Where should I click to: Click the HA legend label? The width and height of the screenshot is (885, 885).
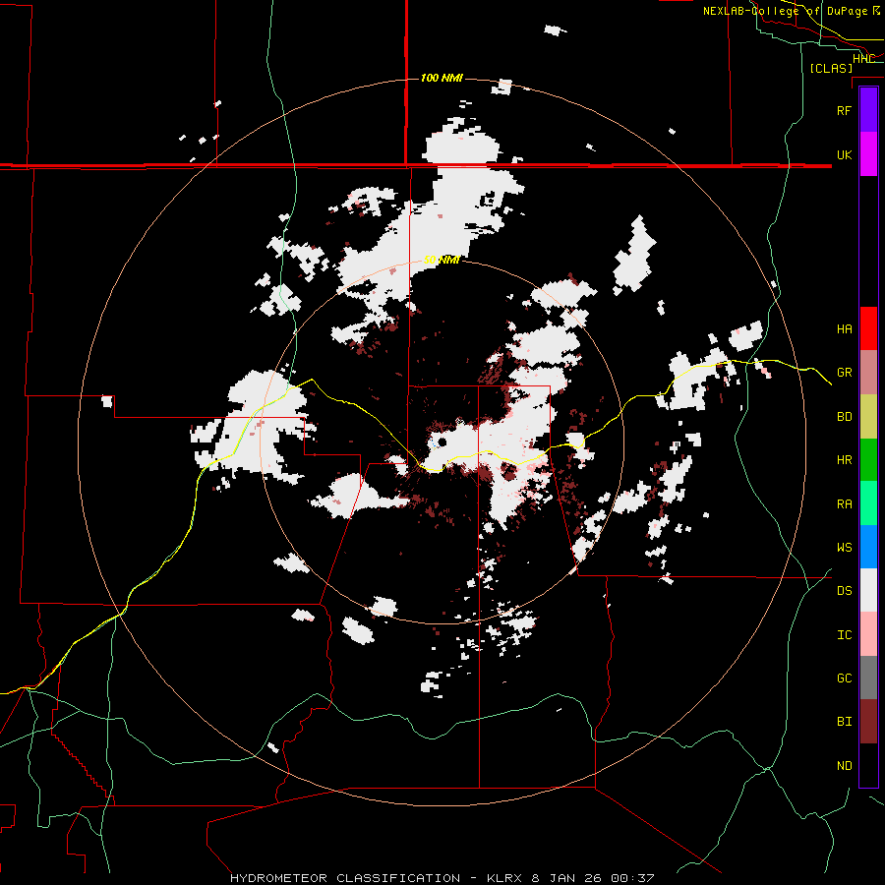coord(844,328)
